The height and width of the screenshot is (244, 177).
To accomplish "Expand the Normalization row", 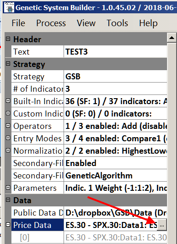I will click(8, 150).
